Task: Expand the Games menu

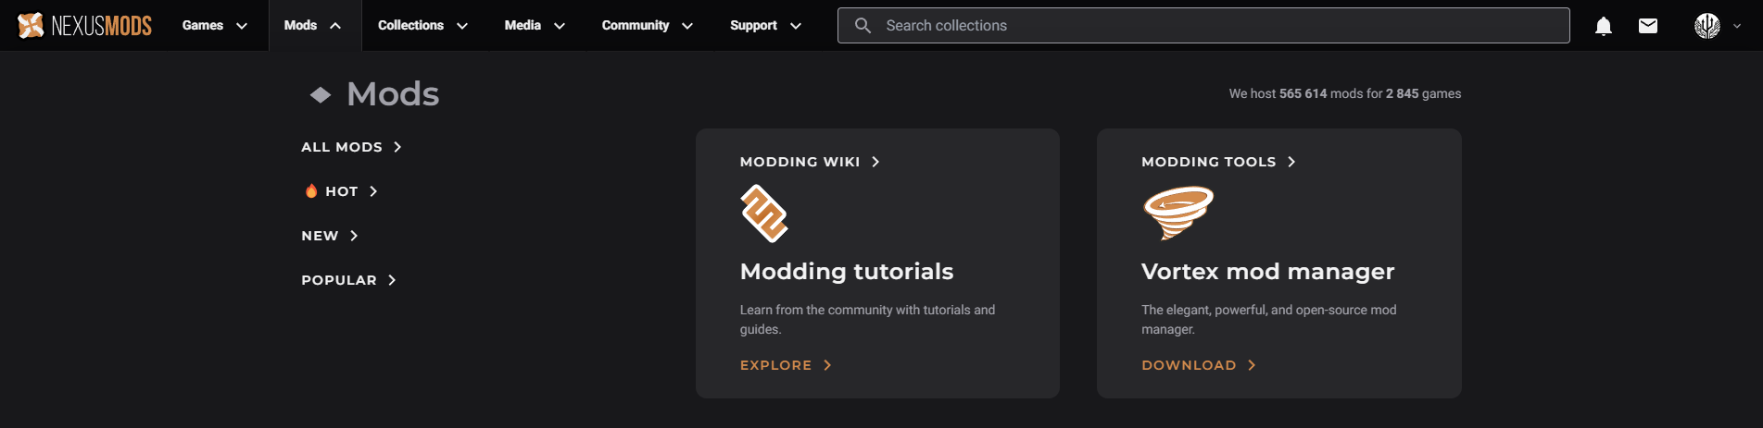Action: (214, 26)
